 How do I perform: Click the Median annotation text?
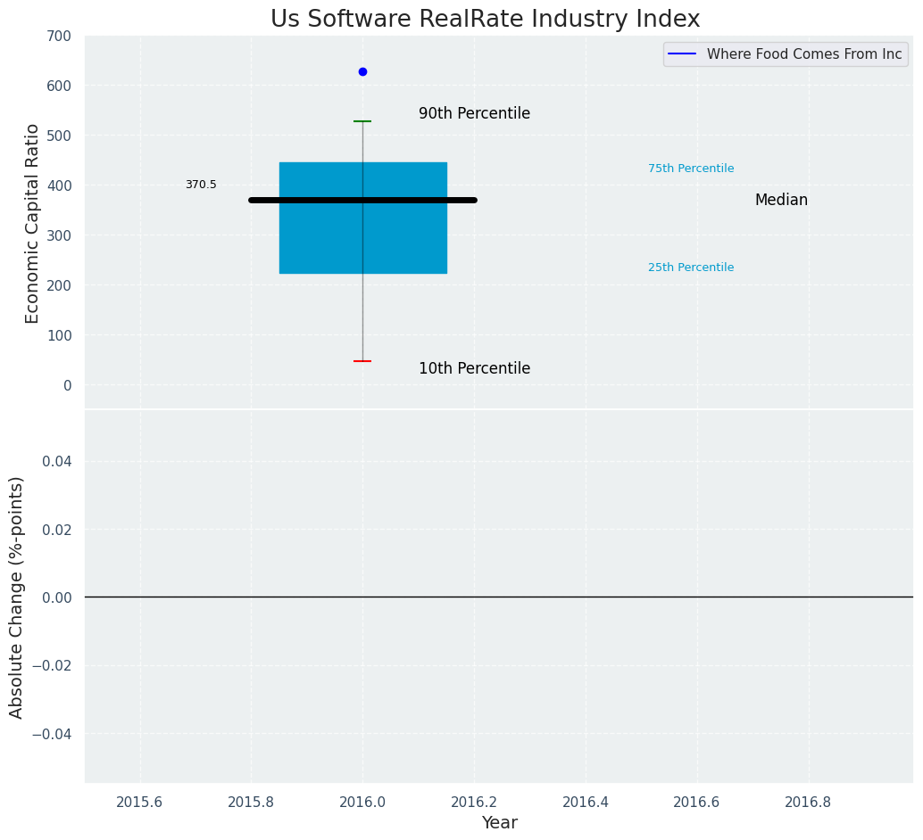(x=781, y=201)
